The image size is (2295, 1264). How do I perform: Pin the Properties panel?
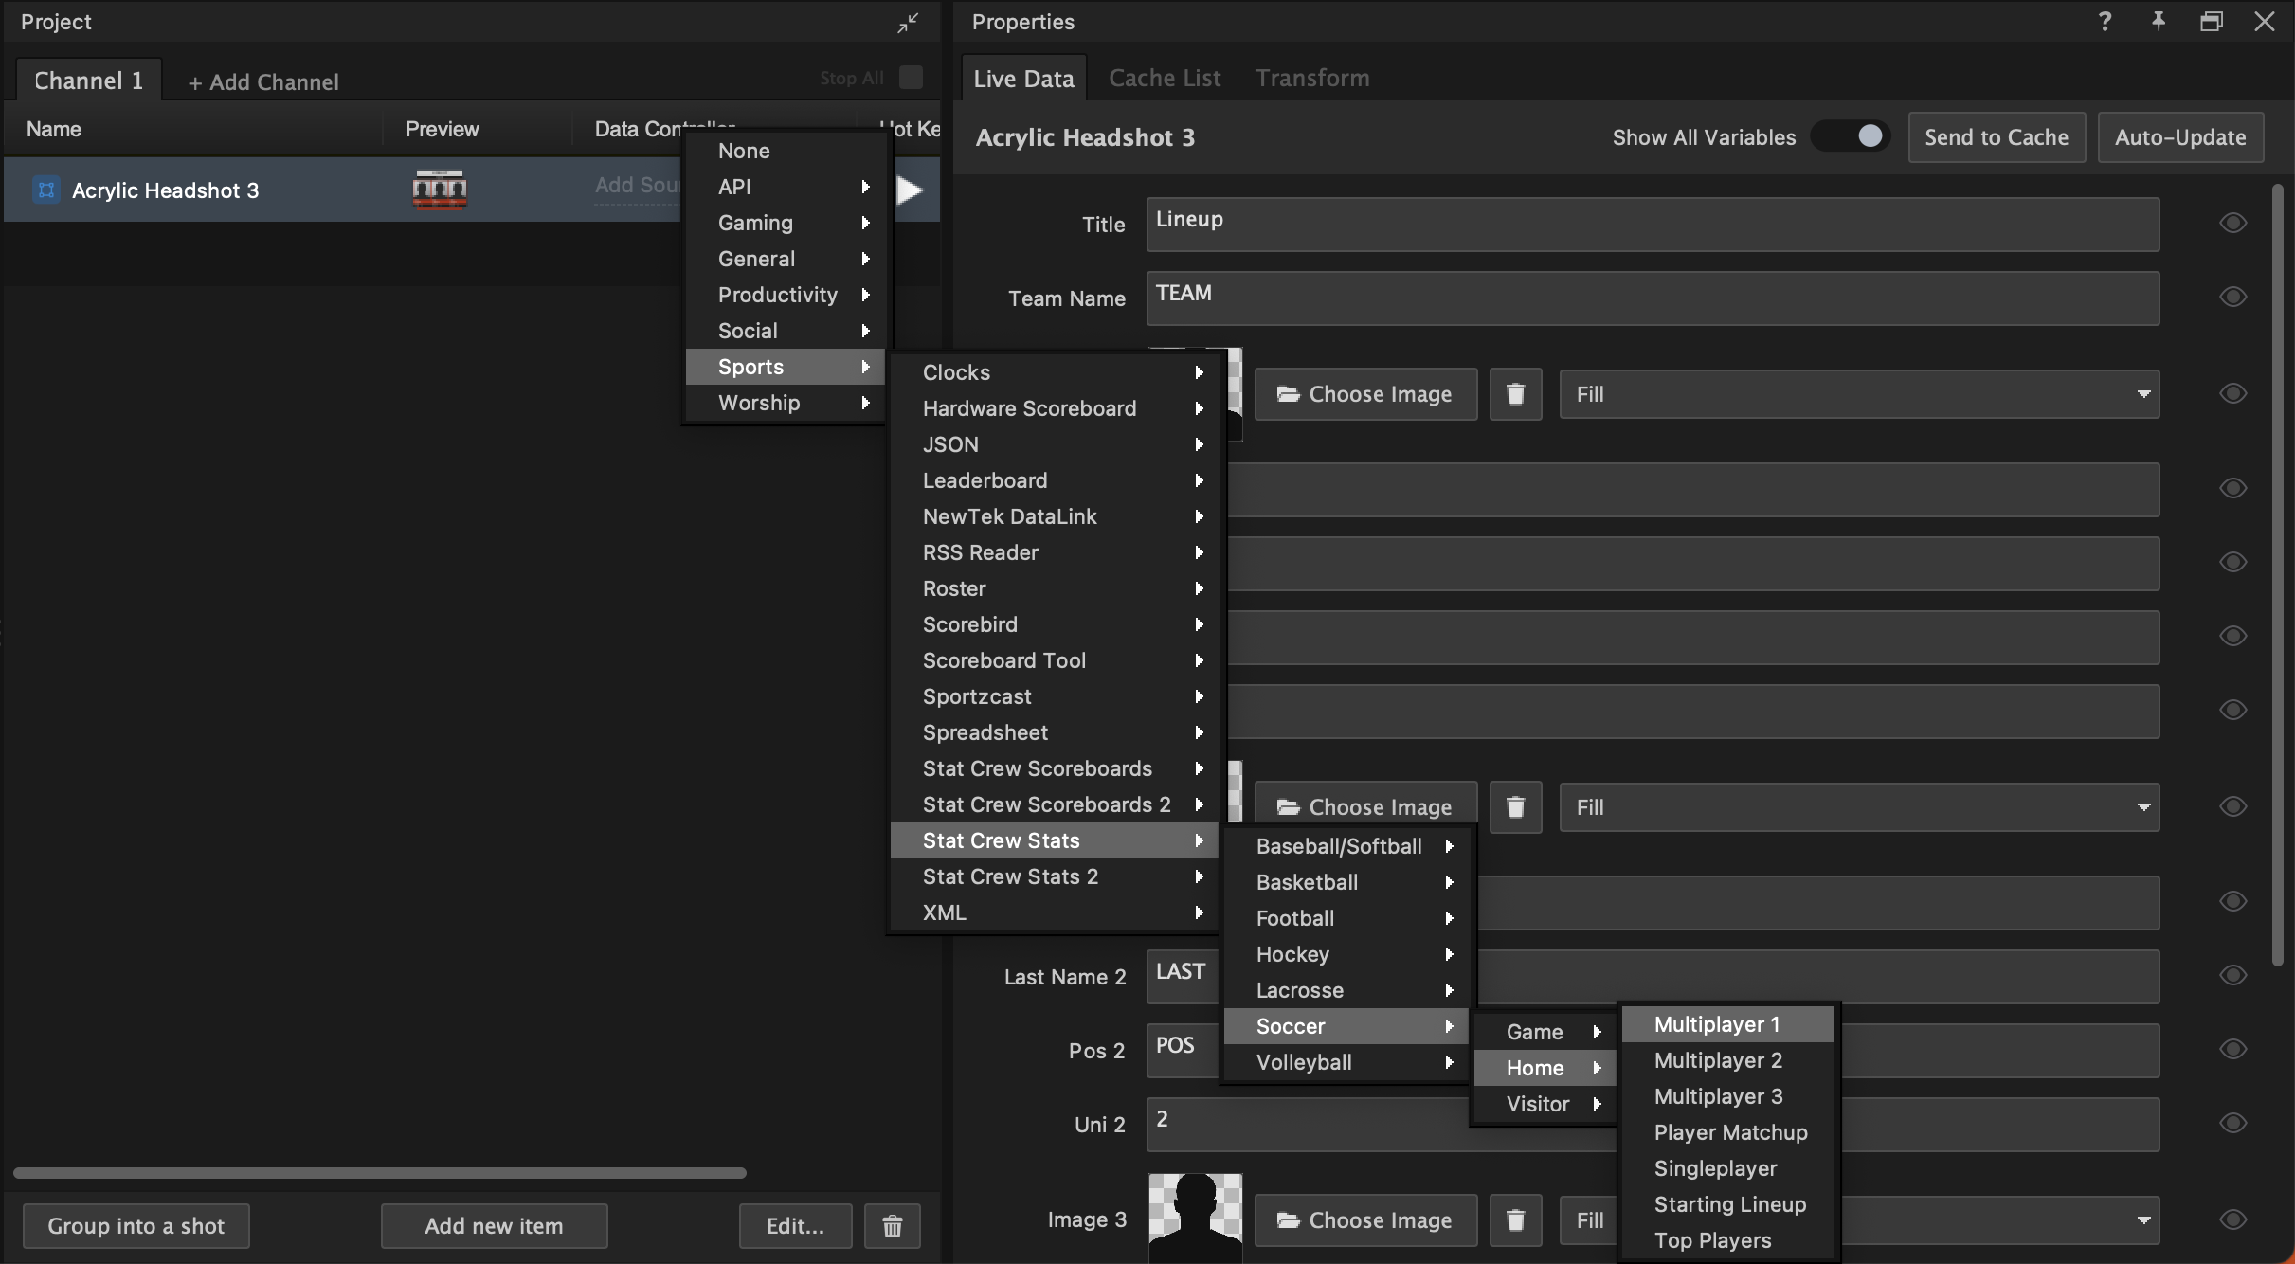(2158, 21)
